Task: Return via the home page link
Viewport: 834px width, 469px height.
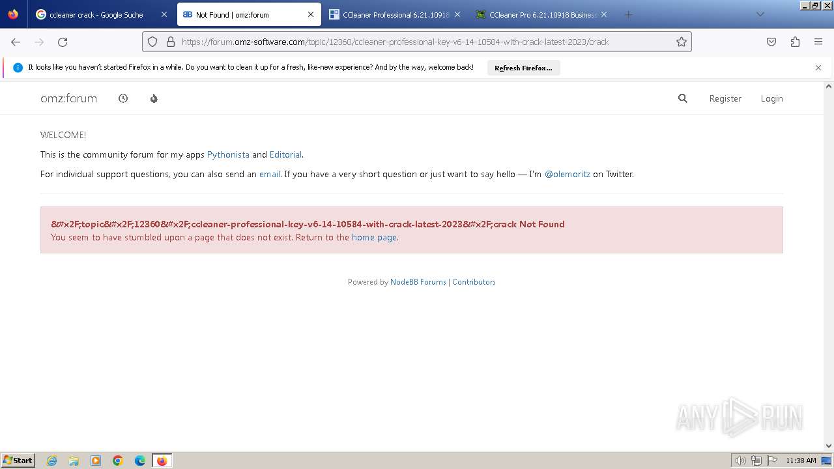Action: point(374,237)
